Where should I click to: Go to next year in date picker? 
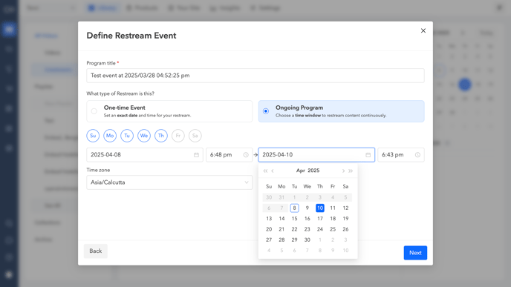click(x=351, y=171)
